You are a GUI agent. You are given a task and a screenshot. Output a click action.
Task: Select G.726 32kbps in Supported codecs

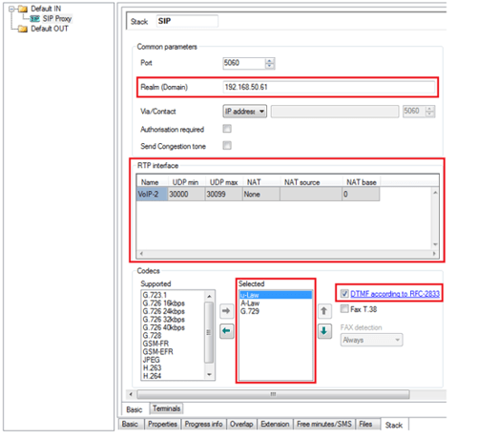(x=174, y=320)
